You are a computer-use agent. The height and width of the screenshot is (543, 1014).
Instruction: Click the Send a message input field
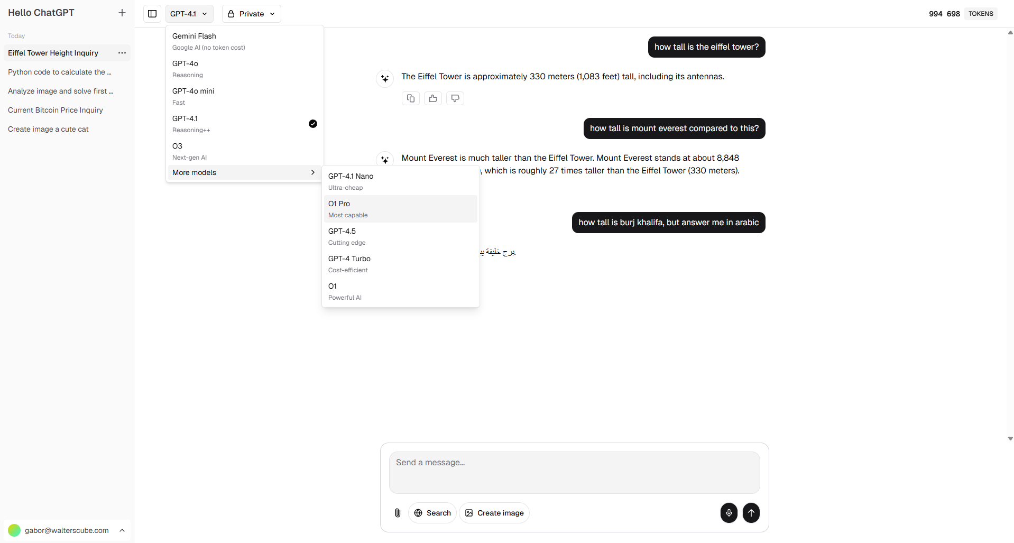point(575,473)
